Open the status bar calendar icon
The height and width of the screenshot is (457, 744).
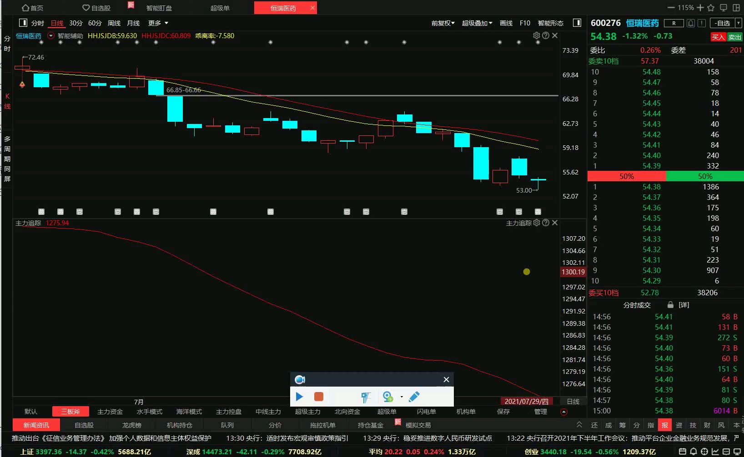pos(683,452)
